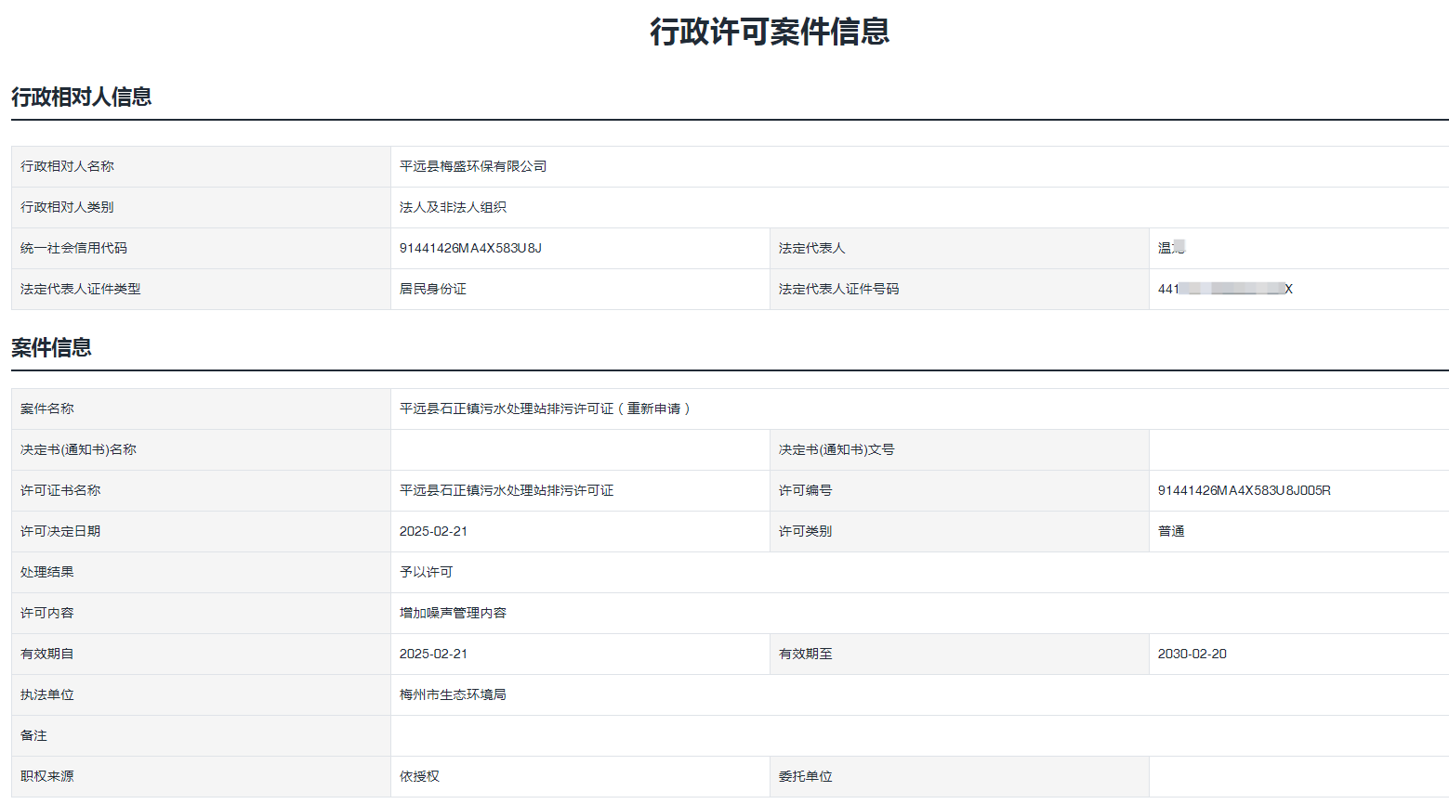
Task: Select the enforcement agency 梅州市生态环境局
Action: [453, 694]
